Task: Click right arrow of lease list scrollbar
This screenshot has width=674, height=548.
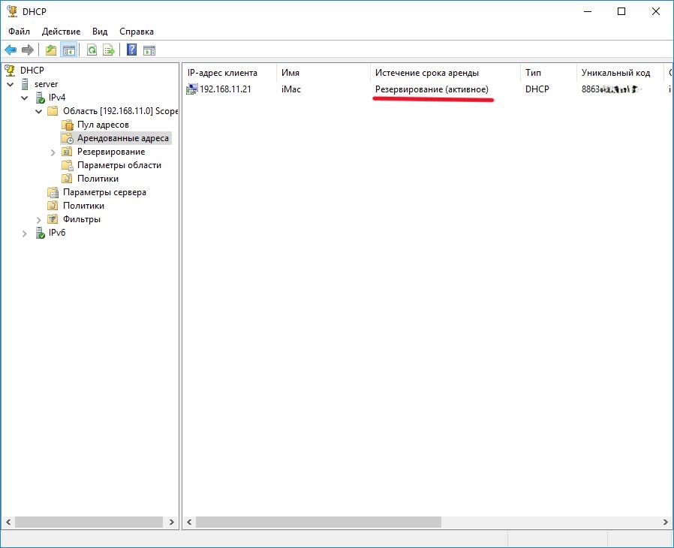Action: (665, 522)
